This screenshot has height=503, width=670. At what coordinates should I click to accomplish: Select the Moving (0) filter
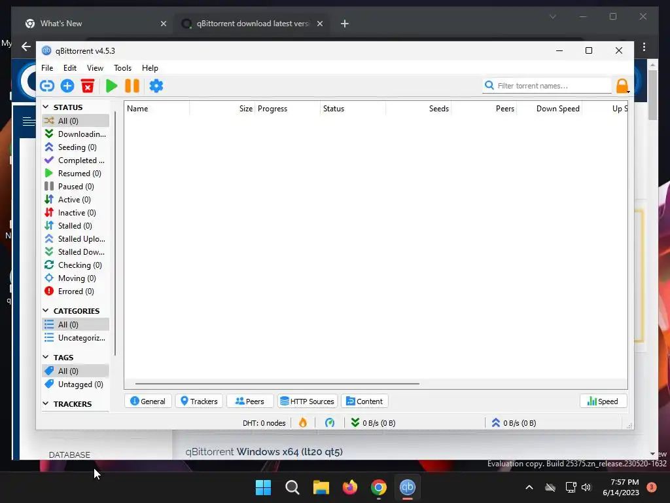pos(76,278)
